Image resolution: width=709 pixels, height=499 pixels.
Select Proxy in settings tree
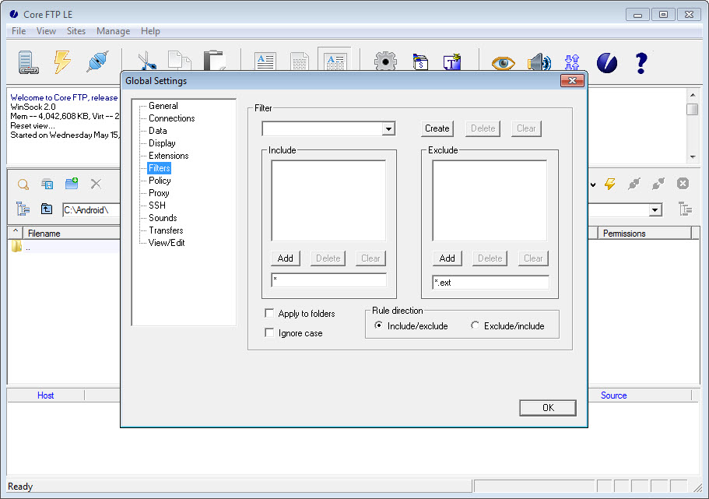point(159,193)
